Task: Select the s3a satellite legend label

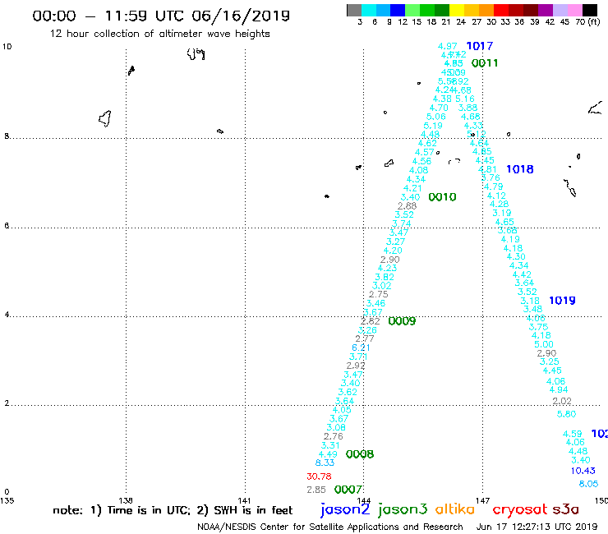Action: coord(565,509)
